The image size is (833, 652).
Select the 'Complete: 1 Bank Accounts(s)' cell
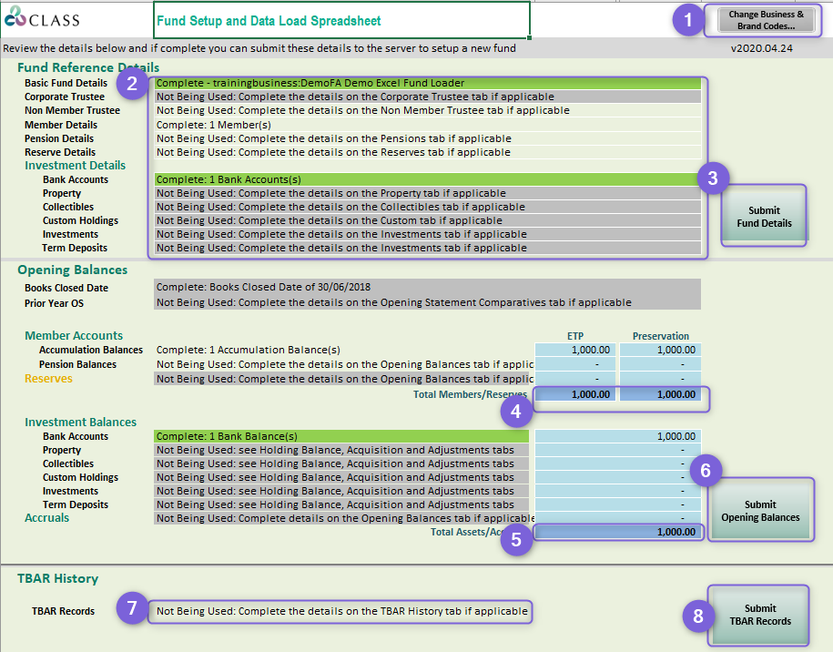[x=427, y=179]
